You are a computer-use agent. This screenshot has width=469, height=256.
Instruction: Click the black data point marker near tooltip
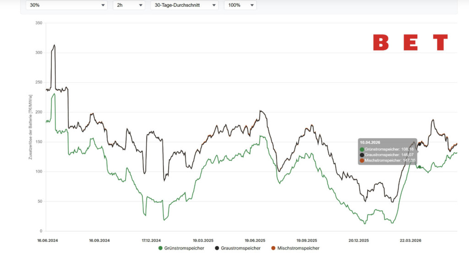420,144
